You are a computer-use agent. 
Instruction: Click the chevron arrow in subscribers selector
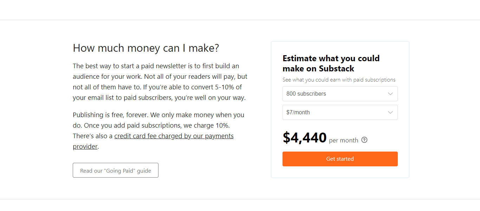[390, 94]
